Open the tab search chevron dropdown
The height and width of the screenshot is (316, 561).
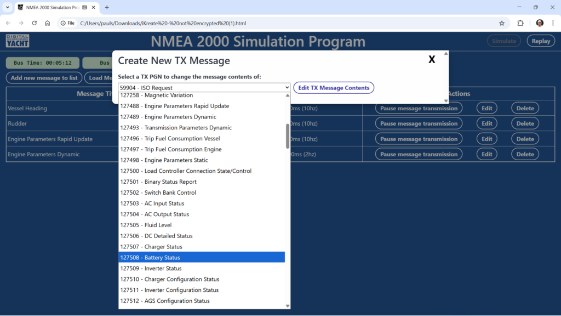(x=8, y=7)
